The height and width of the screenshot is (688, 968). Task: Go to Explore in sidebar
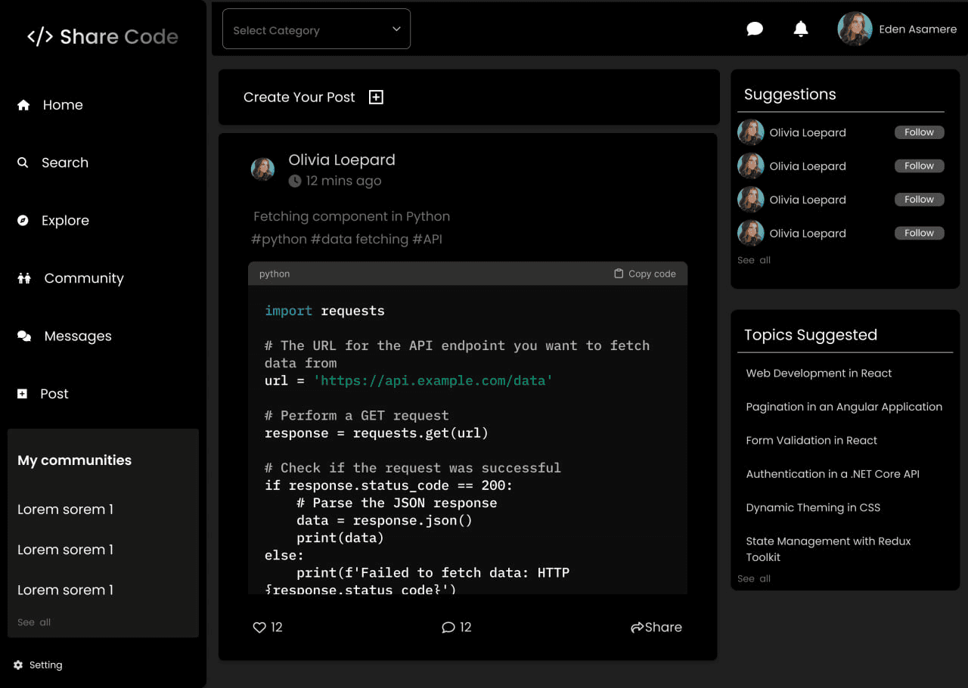[64, 221]
